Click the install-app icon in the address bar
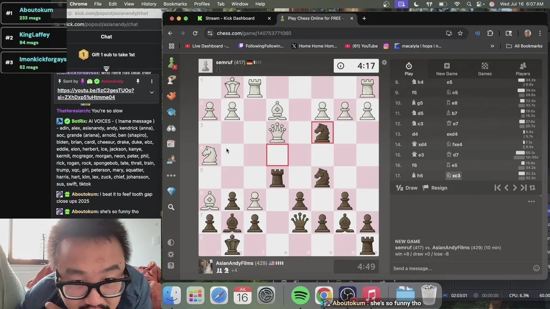 449,33
